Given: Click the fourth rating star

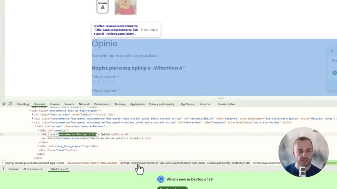Looking at the screenshot, I should pos(109,82).
